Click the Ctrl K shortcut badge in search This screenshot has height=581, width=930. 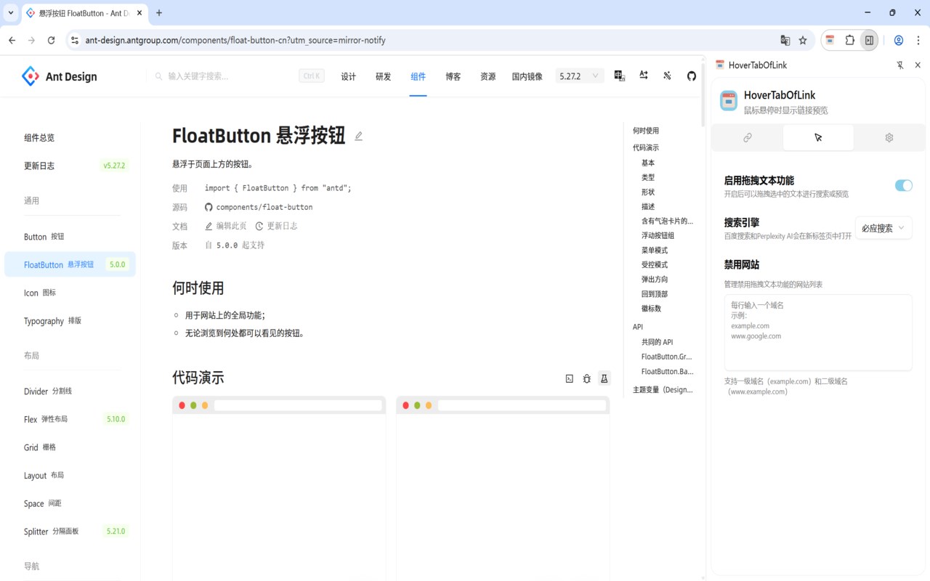[x=312, y=76]
